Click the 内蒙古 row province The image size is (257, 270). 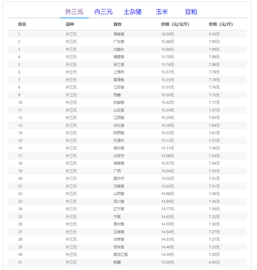tap(119, 49)
